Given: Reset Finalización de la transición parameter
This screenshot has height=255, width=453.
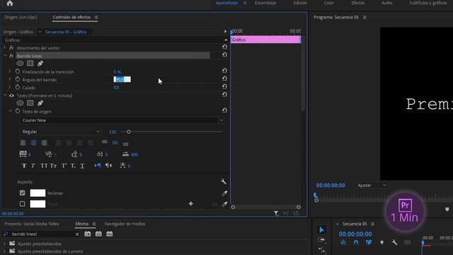Looking at the screenshot, I should [x=224, y=71].
